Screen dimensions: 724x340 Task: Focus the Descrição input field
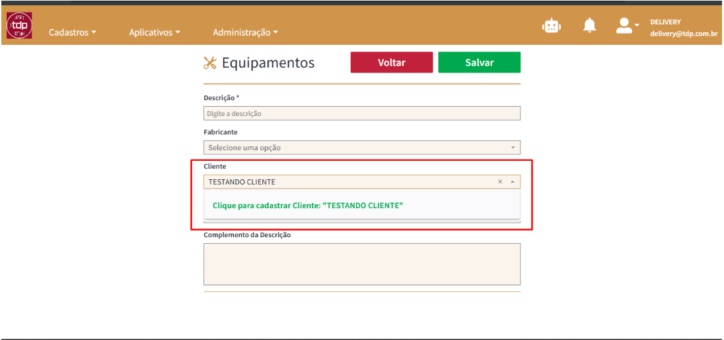click(362, 113)
